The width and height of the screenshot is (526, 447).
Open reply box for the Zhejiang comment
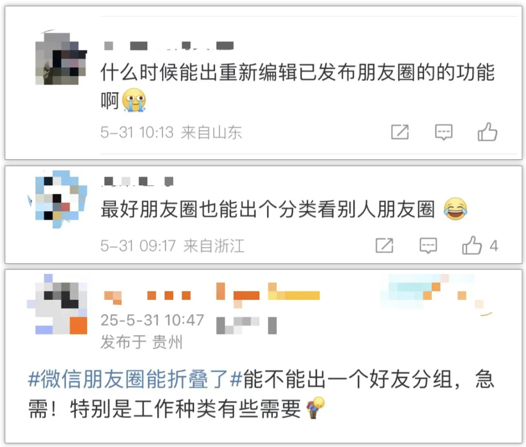coord(428,246)
